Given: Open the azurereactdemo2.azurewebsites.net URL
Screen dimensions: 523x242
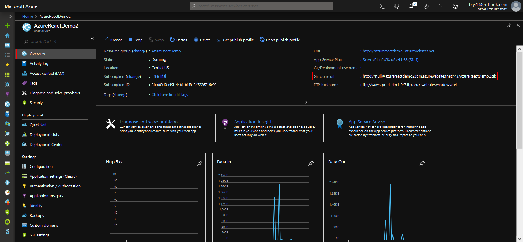Looking at the screenshot, I should (x=398, y=51).
